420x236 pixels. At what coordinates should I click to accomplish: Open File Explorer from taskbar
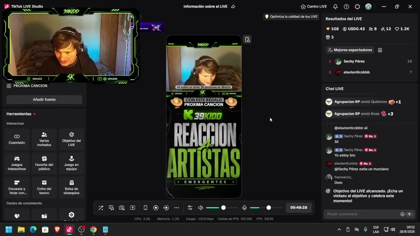(21, 230)
